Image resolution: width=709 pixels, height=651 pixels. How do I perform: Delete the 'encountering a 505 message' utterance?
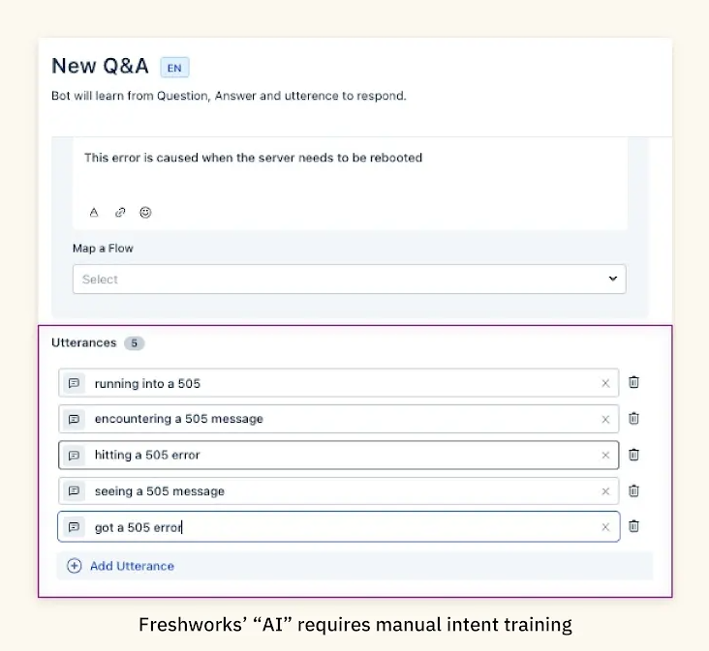[x=633, y=419]
